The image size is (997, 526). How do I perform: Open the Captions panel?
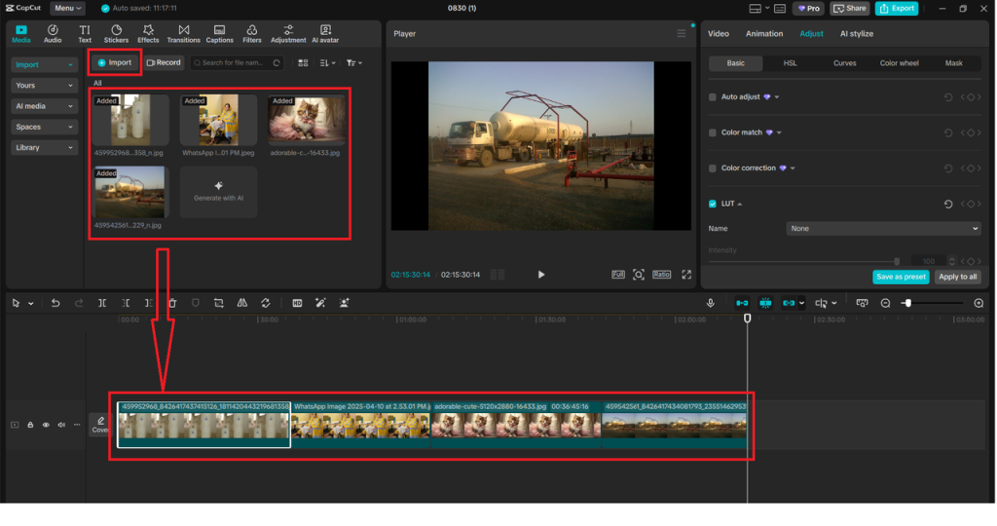tap(219, 34)
